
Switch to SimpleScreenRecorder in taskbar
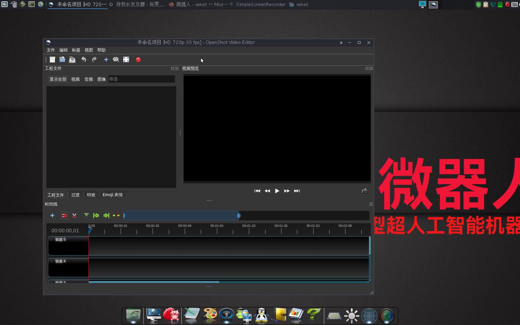tap(258, 5)
